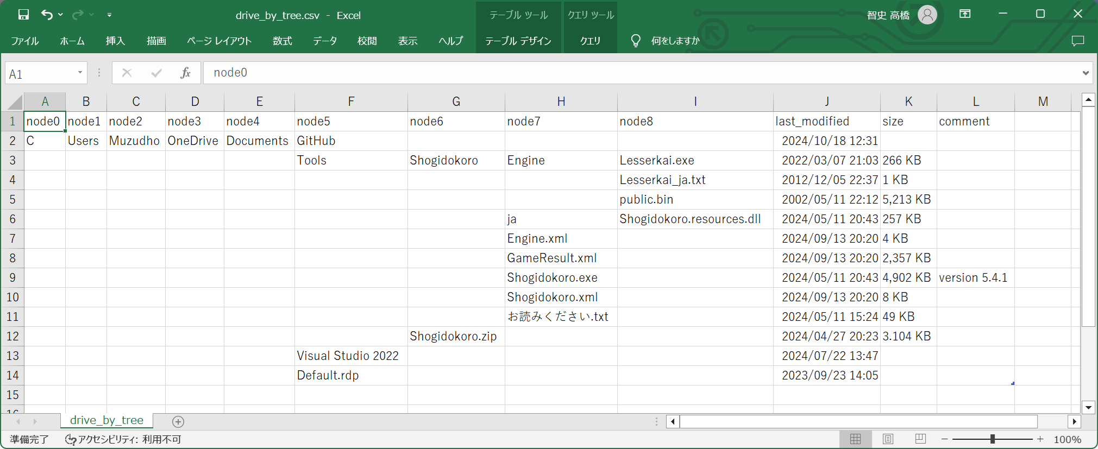This screenshot has width=1098, height=449.
Task: Click next sheet navigation arrow
Action: tap(35, 421)
